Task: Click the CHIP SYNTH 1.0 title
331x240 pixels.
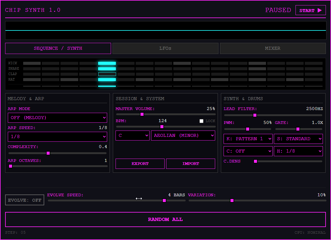Action: (x=33, y=10)
